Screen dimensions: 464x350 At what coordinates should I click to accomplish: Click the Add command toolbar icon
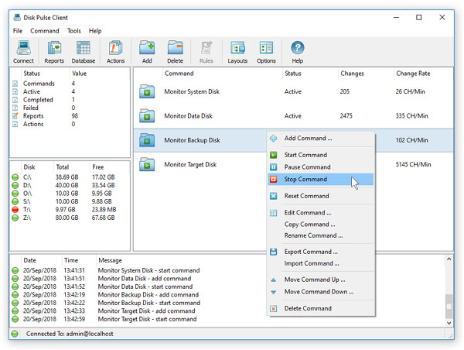point(147,48)
